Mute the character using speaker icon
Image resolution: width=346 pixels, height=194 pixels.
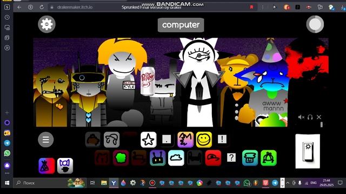301,117
